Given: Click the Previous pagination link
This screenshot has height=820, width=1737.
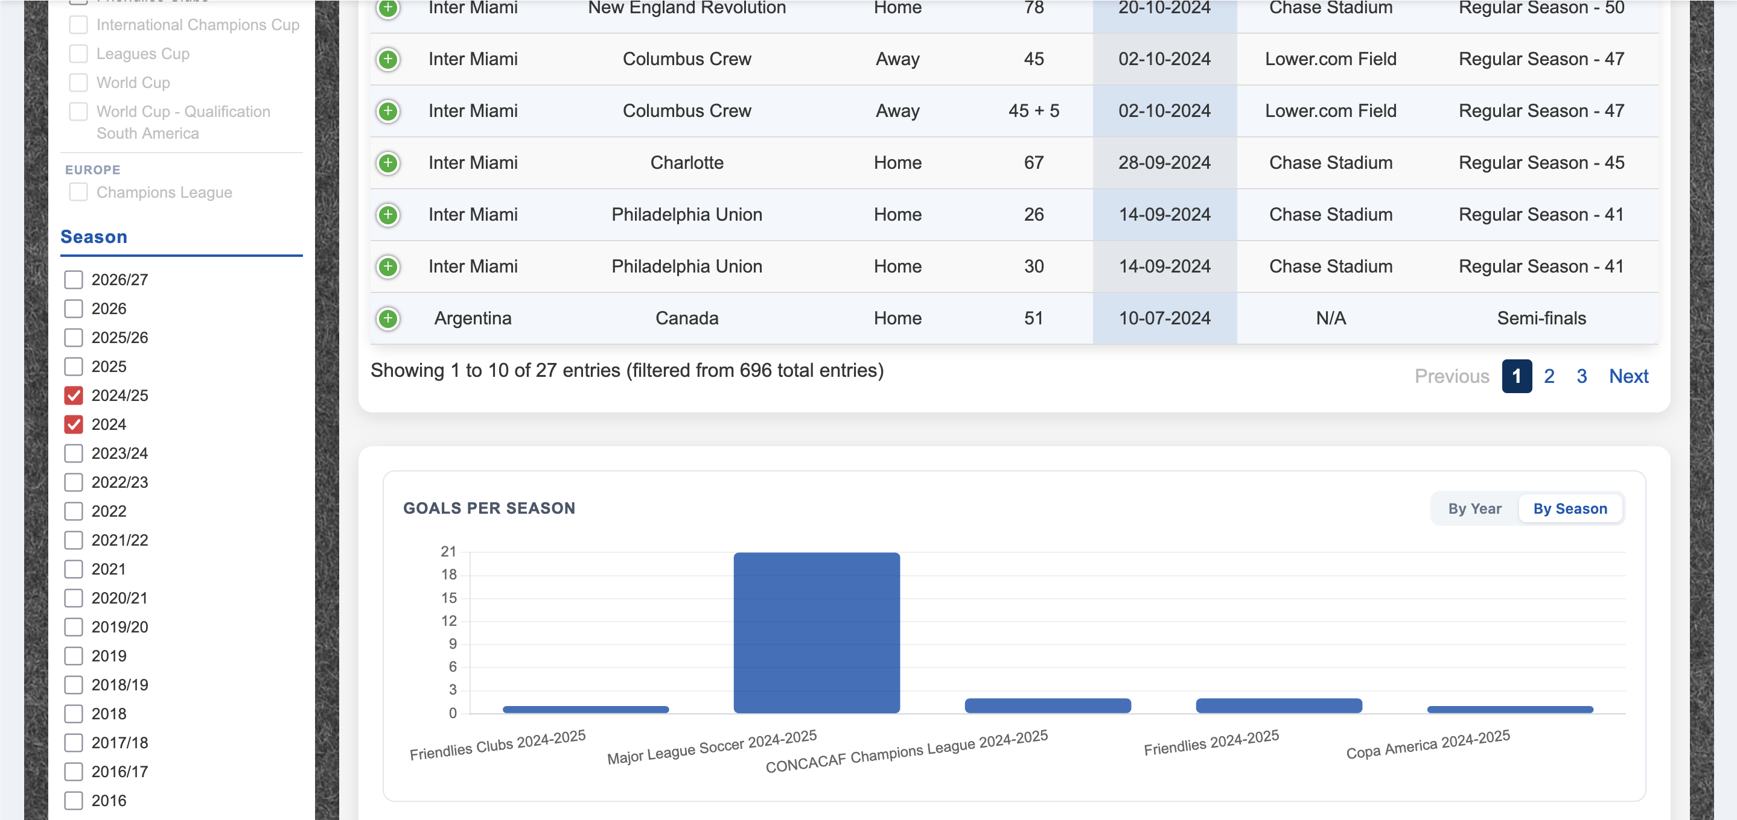Looking at the screenshot, I should (1452, 376).
